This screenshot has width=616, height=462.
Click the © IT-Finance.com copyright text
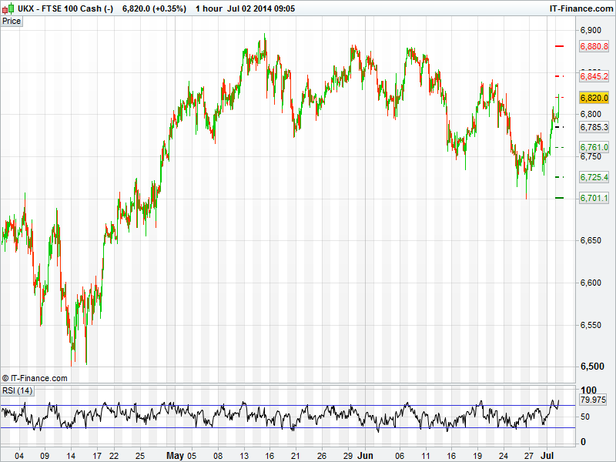click(35, 378)
